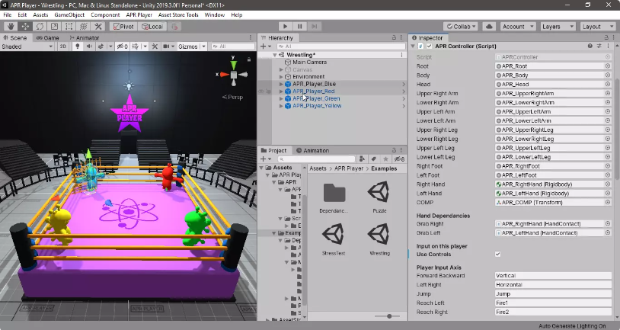Click the Pause button in the toolbar
Screen dimensions: 620x330
click(x=300, y=26)
